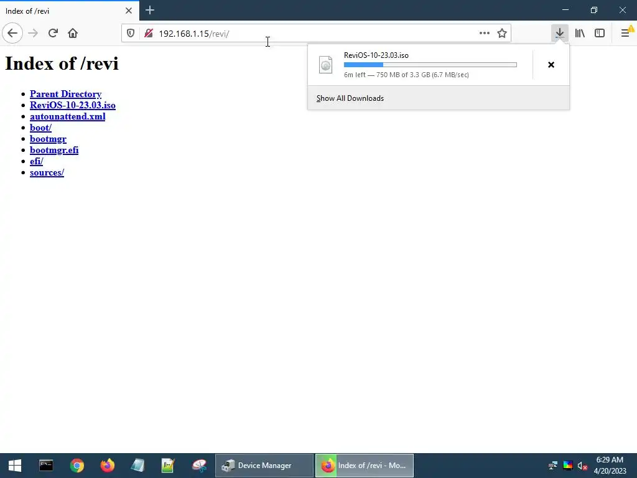
Task: Click the network tray icon
Action: pyautogui.click(x=553, y=466)
